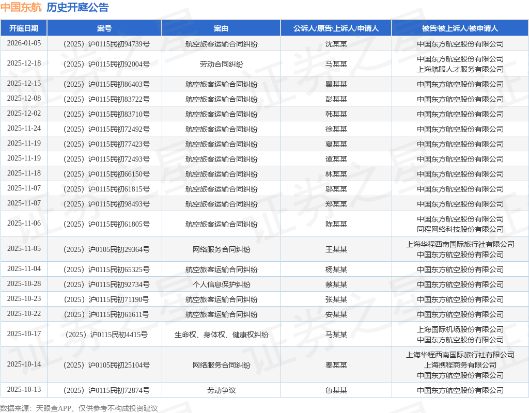Click case number ending 25104号
The height and width of the screenshot is (413, 529).
[x=106, y=365]
